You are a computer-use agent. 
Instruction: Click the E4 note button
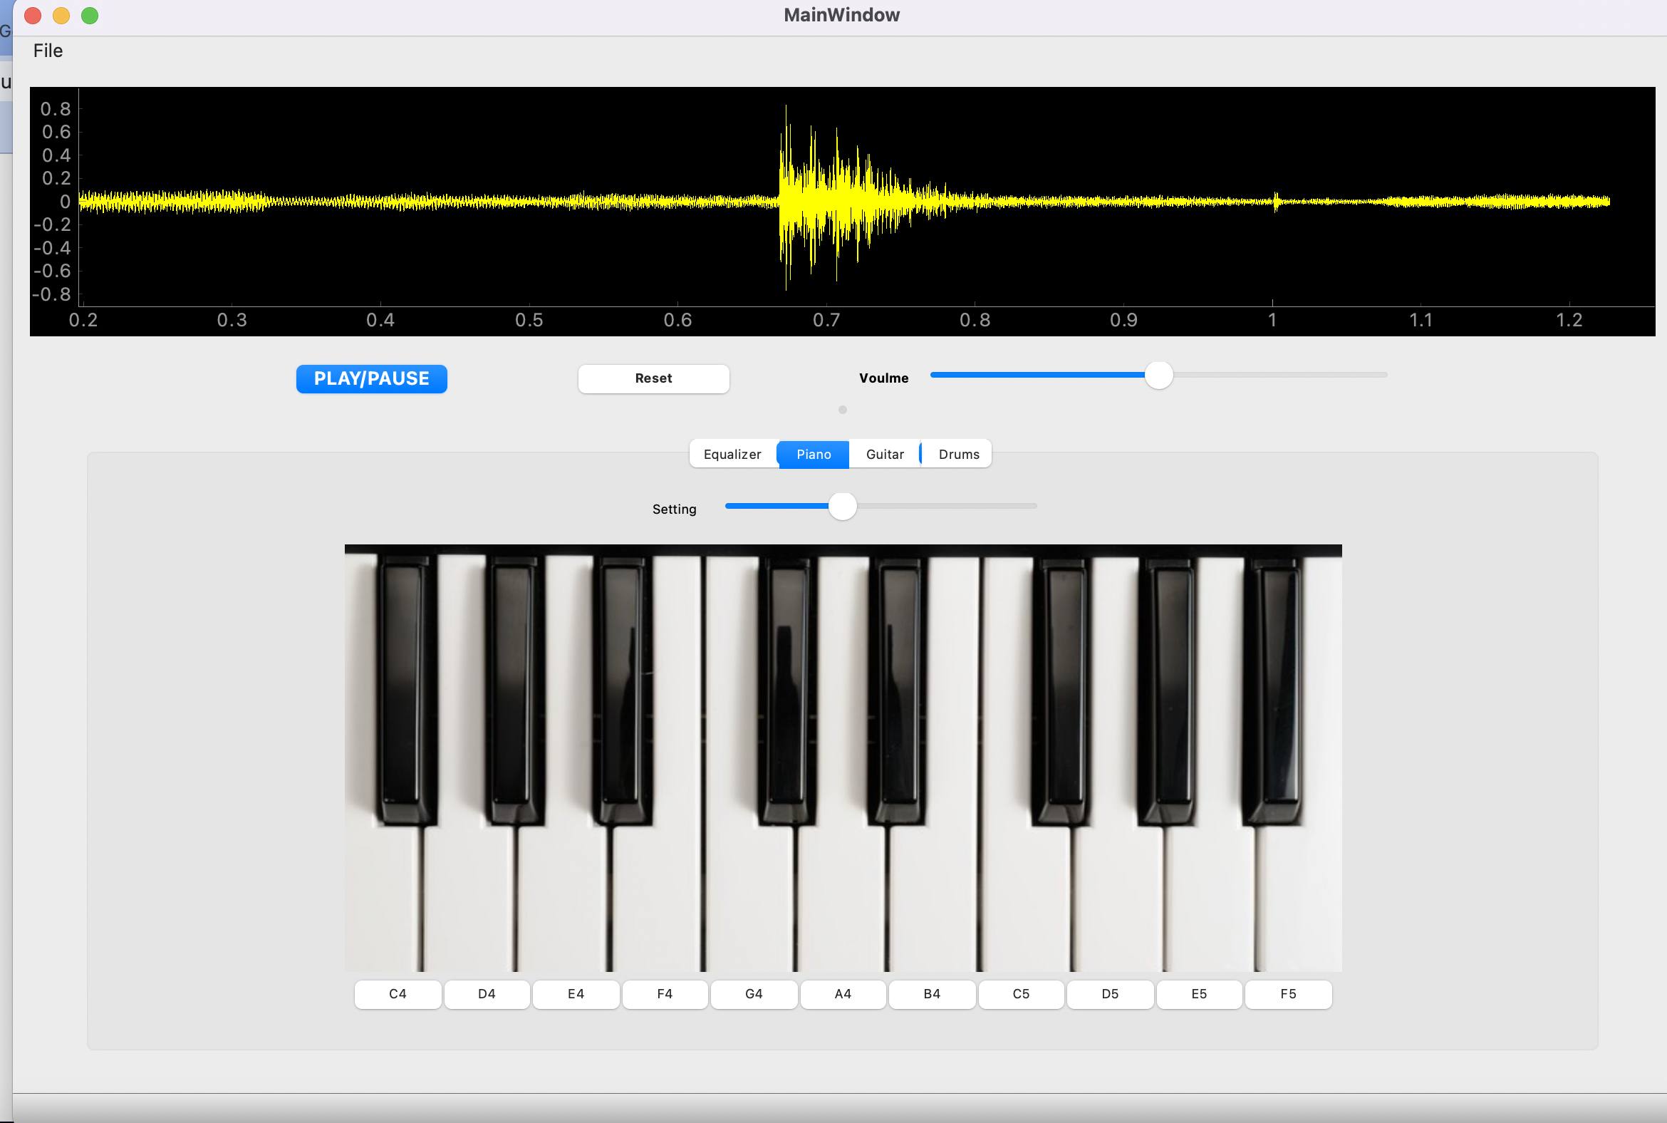[x=576, y=993]
